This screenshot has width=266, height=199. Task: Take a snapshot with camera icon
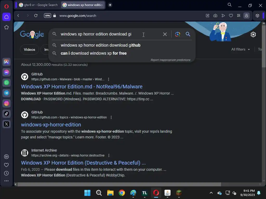tap(215, 16)
